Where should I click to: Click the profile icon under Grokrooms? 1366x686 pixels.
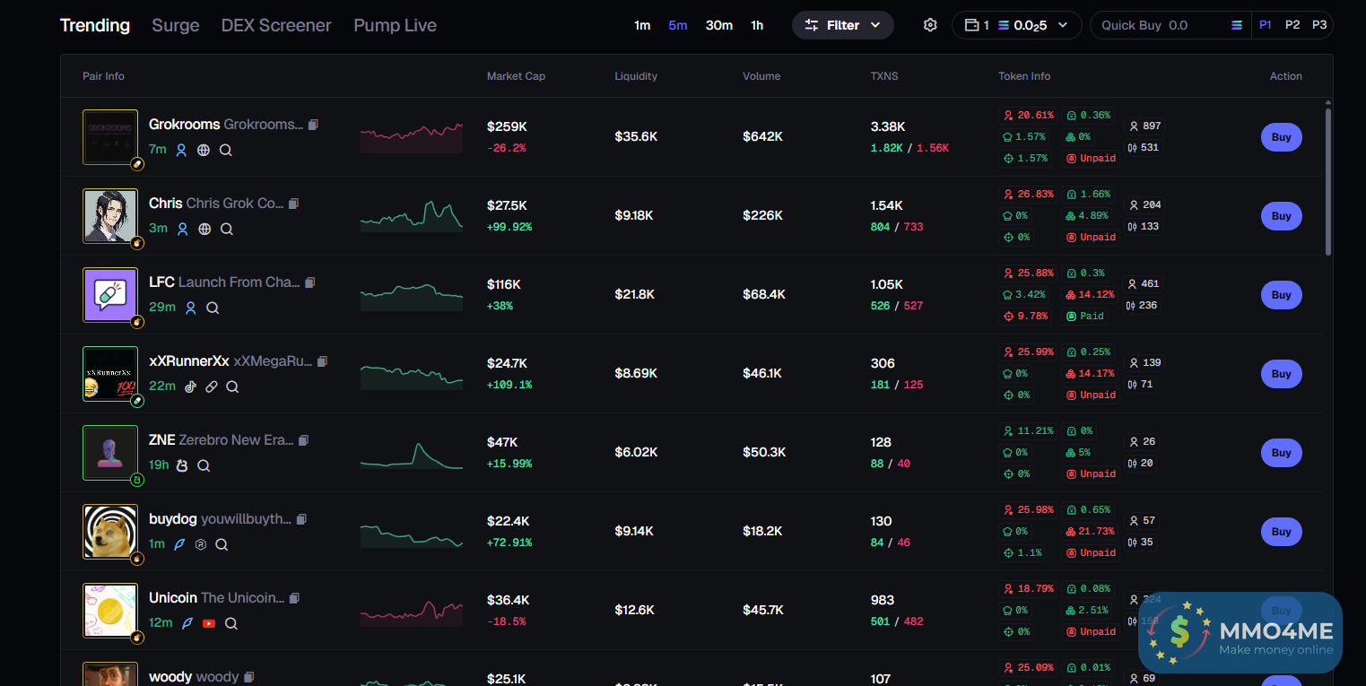pyautogui.click(x=181, y=150)
